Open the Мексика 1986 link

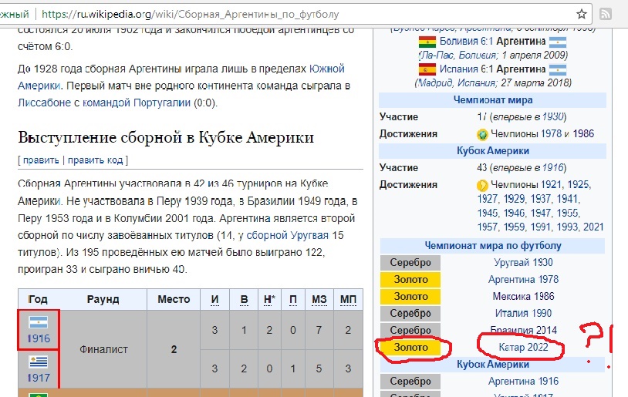point(523,296)
